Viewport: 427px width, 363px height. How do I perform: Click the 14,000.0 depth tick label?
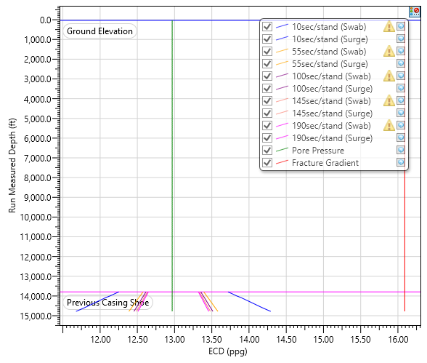point(36,296)
